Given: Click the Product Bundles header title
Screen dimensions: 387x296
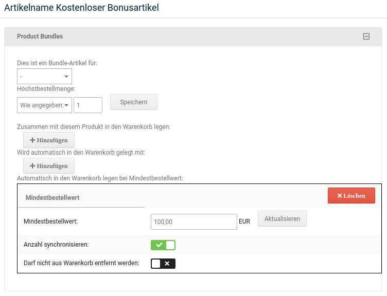Looking at the screenshot, I should pos(40,36).
